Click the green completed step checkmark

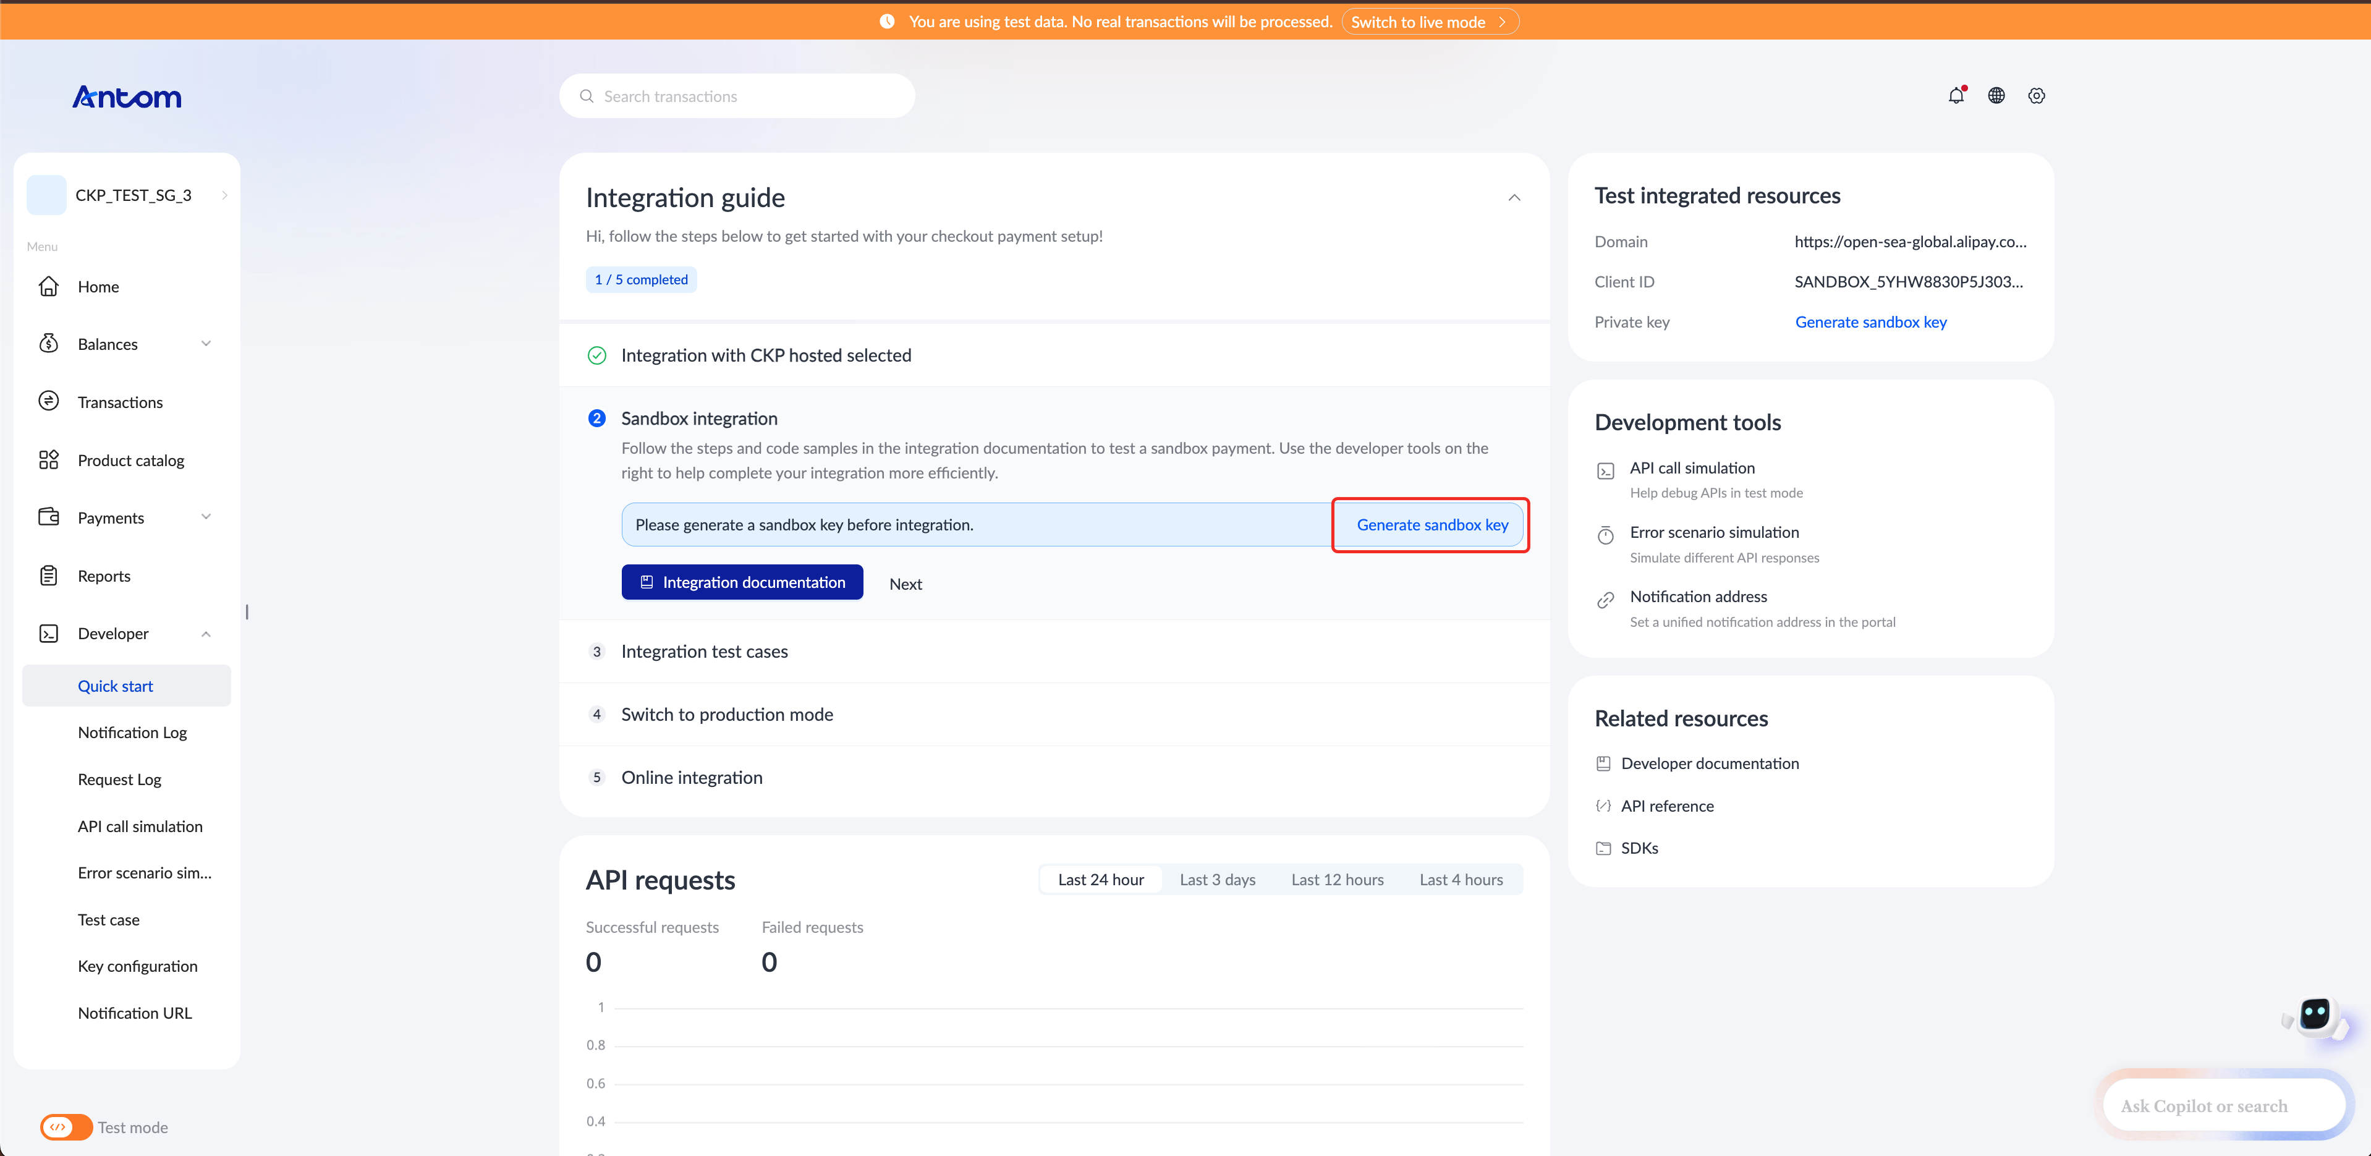pyautogui.click(x=596, y=355)
